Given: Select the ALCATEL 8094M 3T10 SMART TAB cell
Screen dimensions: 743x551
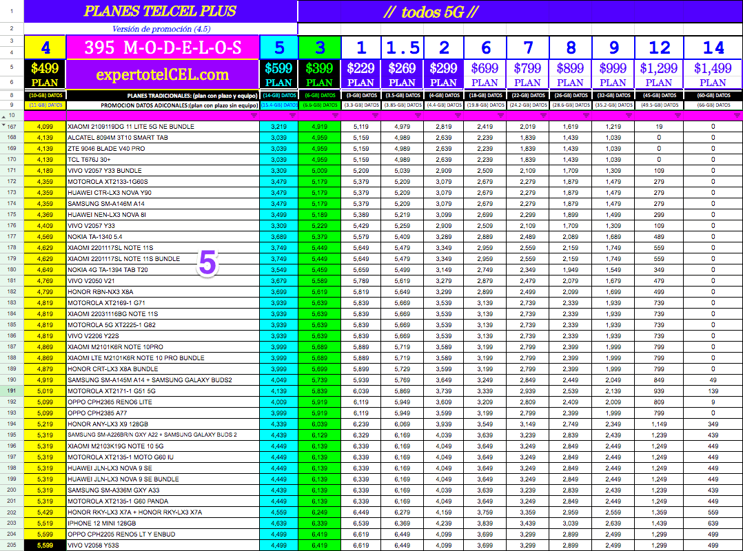Looking at the screenshot, I should click(163, 137).
